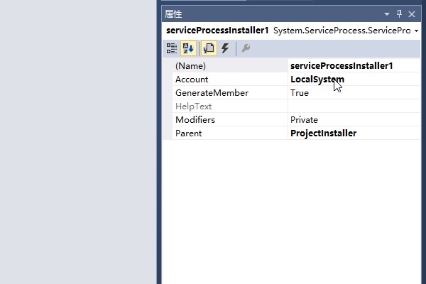Select the Modifiers property label
The height and width of the screenshot is (284, 426).
pyautogui.click(x=195, y=120)
